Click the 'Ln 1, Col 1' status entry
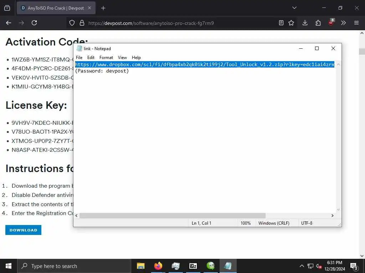365x273 pixels. pyautogui.click(x=201, y=223)
